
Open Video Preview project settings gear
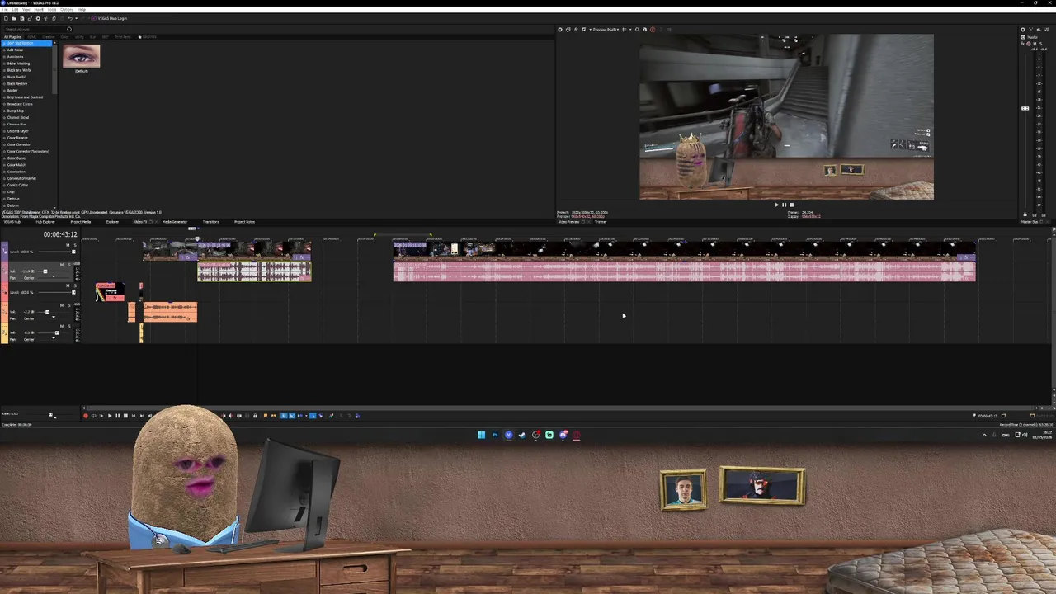(560, 30)
